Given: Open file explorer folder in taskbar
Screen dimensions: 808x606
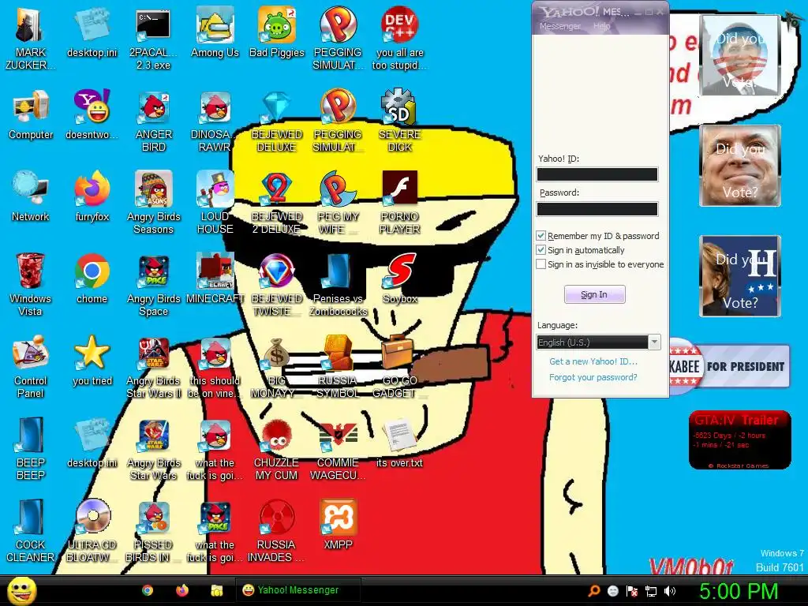Looking at the screenshot, I should click(x=217, y=590).
